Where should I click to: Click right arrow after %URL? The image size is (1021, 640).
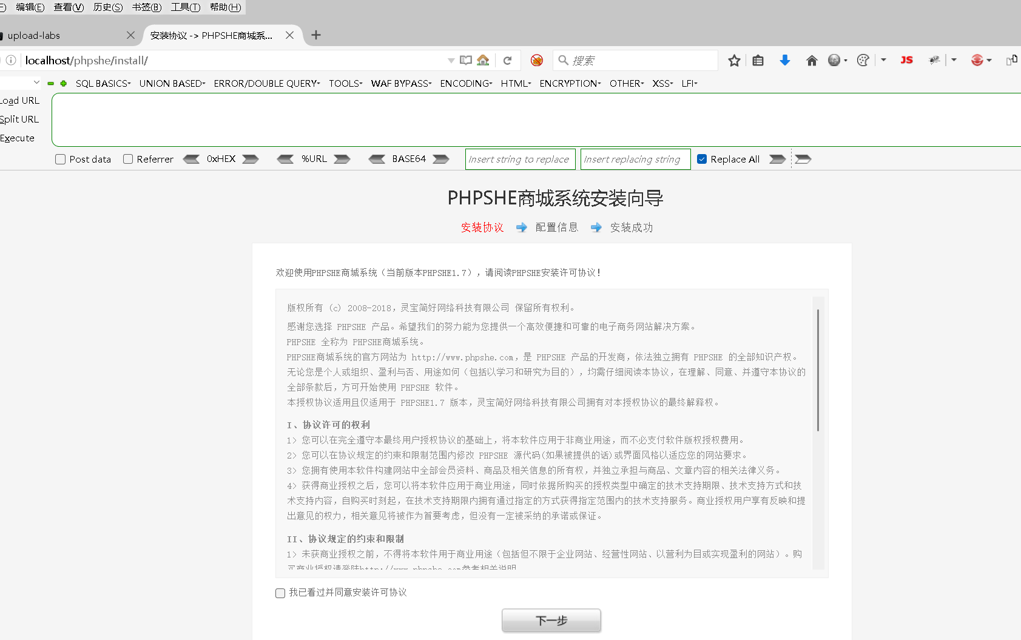coord(342,159)
